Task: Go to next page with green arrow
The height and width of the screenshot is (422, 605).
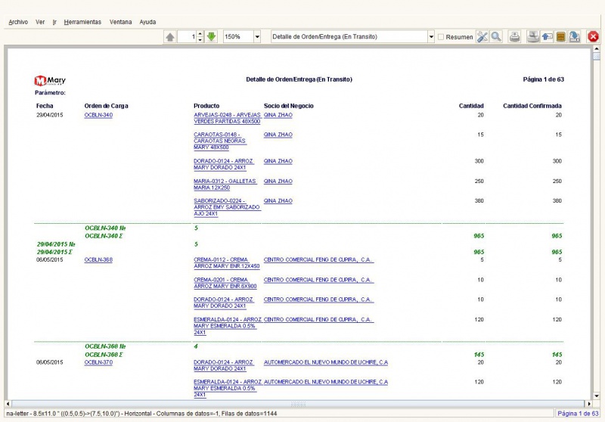Action: [211, 36]
